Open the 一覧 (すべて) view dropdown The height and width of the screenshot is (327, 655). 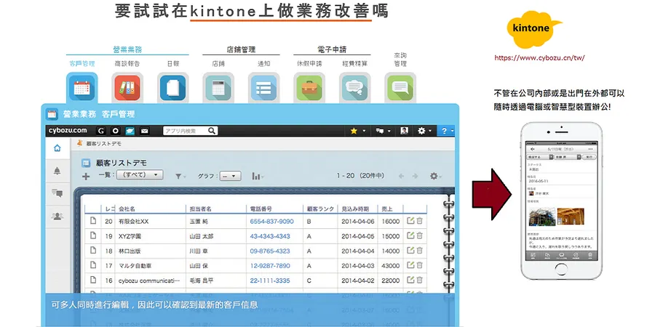(x=140, y=175)
